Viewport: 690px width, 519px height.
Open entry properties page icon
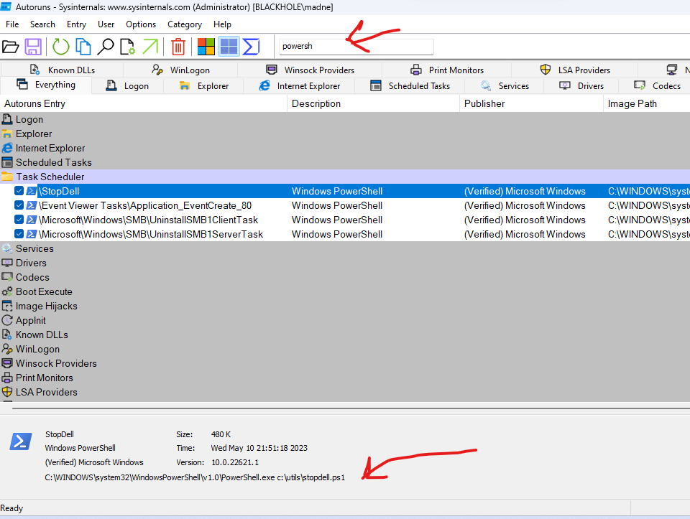click(128, 47)
